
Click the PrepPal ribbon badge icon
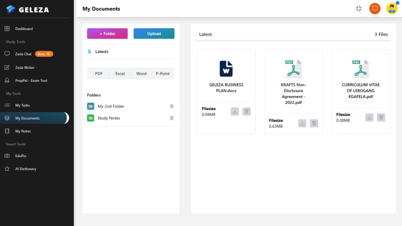click(x=7, y=80)
